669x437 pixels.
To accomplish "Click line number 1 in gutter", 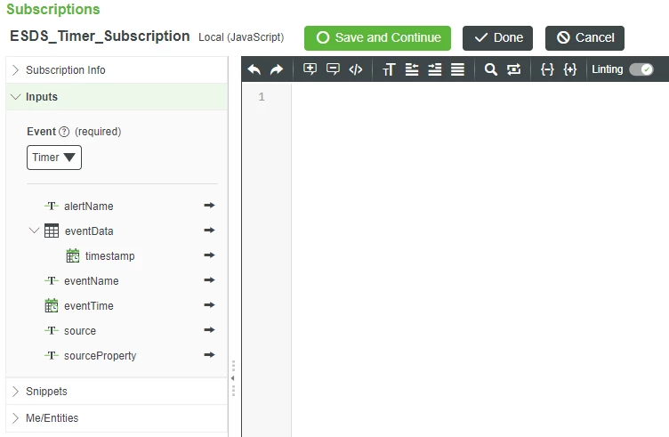I will click(262, 97).
